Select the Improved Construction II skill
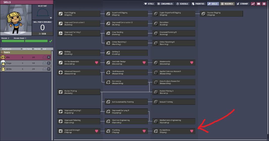269x141 pixels. [x=126, y=23]
